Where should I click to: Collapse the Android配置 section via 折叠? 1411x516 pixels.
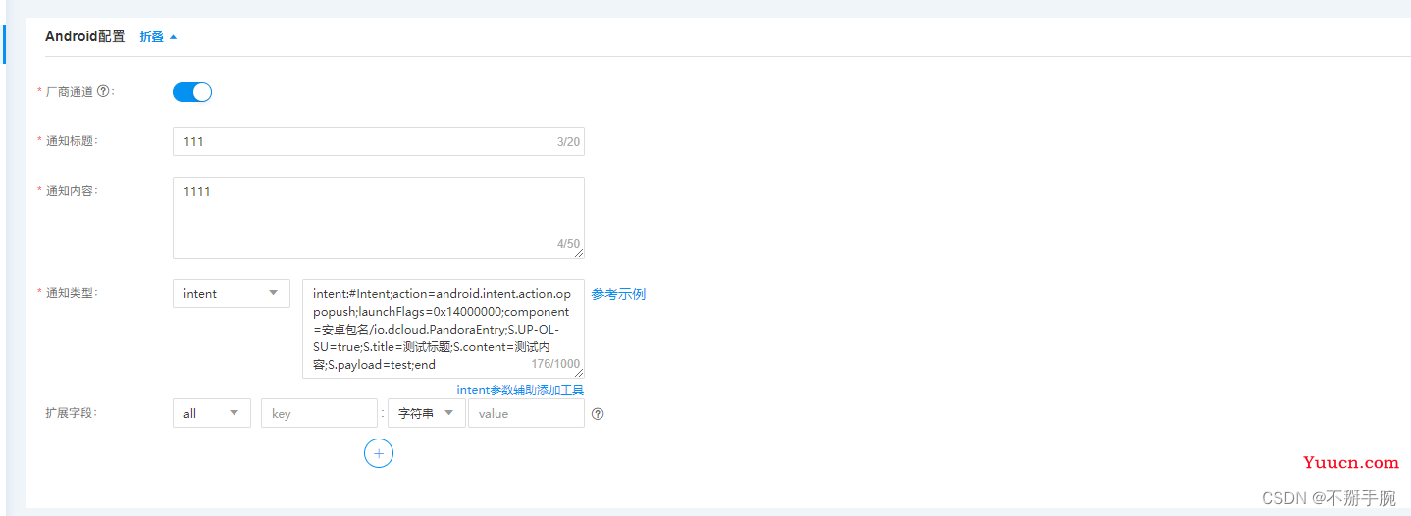pos(158,36)
